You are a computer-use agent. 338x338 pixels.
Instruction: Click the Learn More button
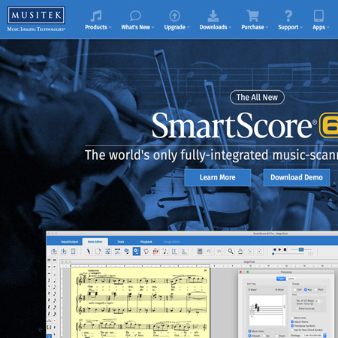point(218,177)
